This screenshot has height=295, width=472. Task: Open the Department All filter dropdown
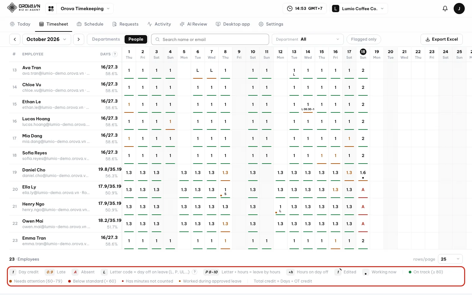307,39
